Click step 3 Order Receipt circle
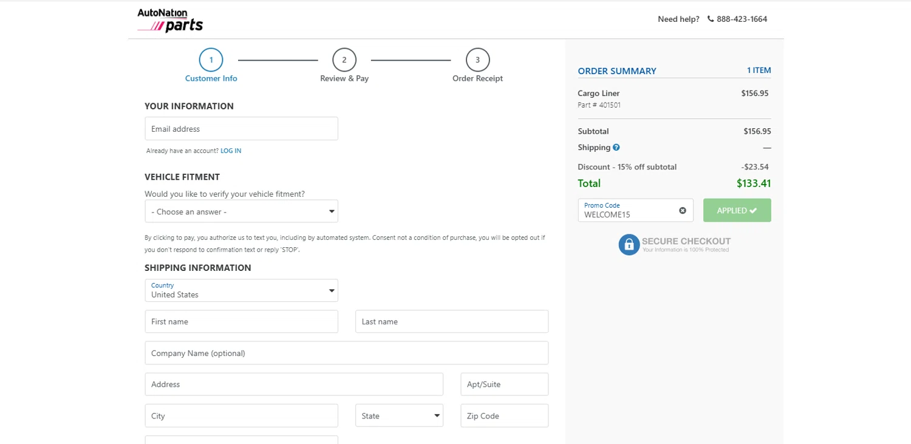This screenshot has width=911, height=444. pyautogui.click(x=478, y=60)
